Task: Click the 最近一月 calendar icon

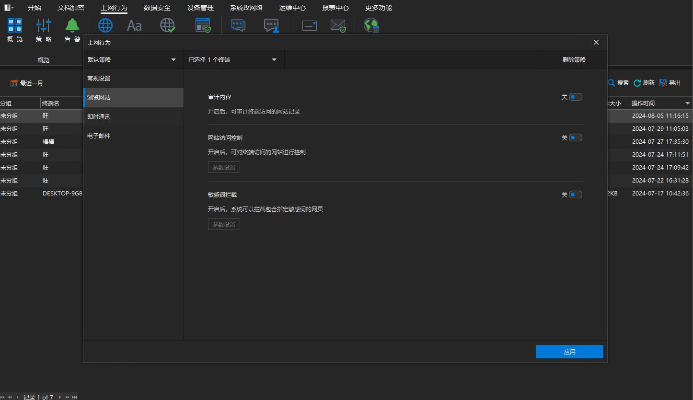Action: point(14,83)
